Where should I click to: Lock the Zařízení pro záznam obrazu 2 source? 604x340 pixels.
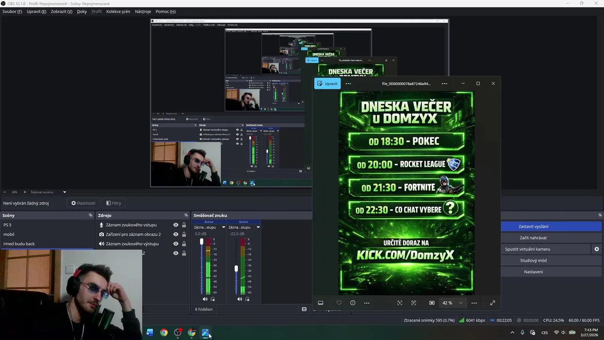(x=184, y=234)
